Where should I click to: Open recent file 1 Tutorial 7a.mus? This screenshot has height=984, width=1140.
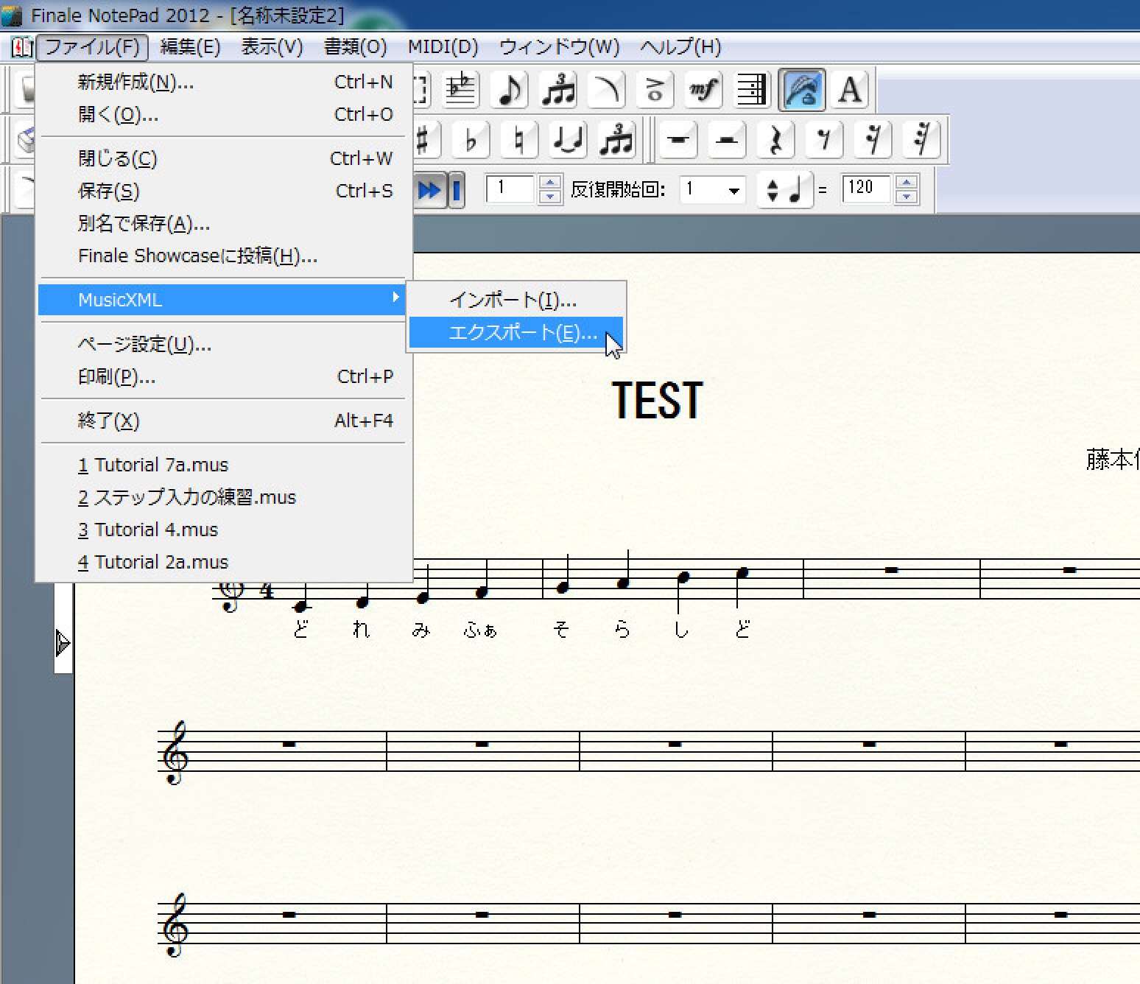click(222, 465)
